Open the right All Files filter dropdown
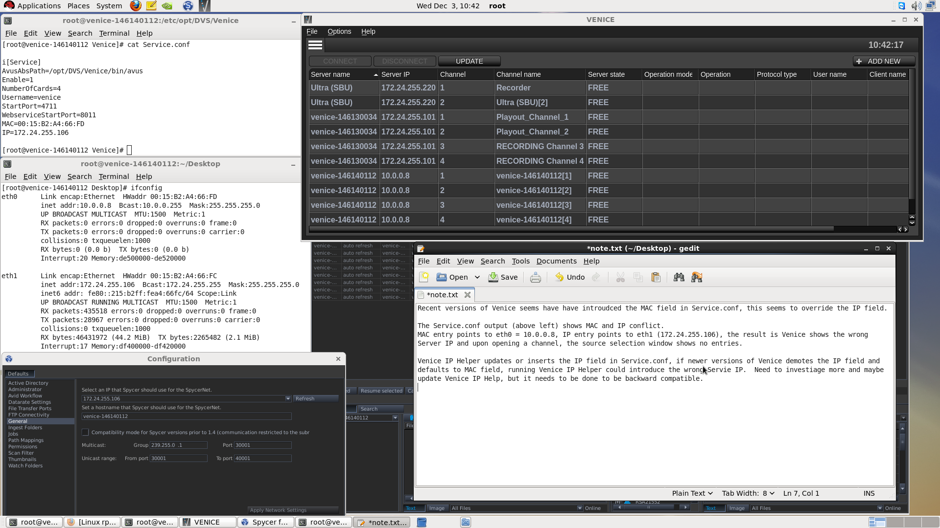The image size is (940, 528). pyautogui.click(x=880, y=508)
